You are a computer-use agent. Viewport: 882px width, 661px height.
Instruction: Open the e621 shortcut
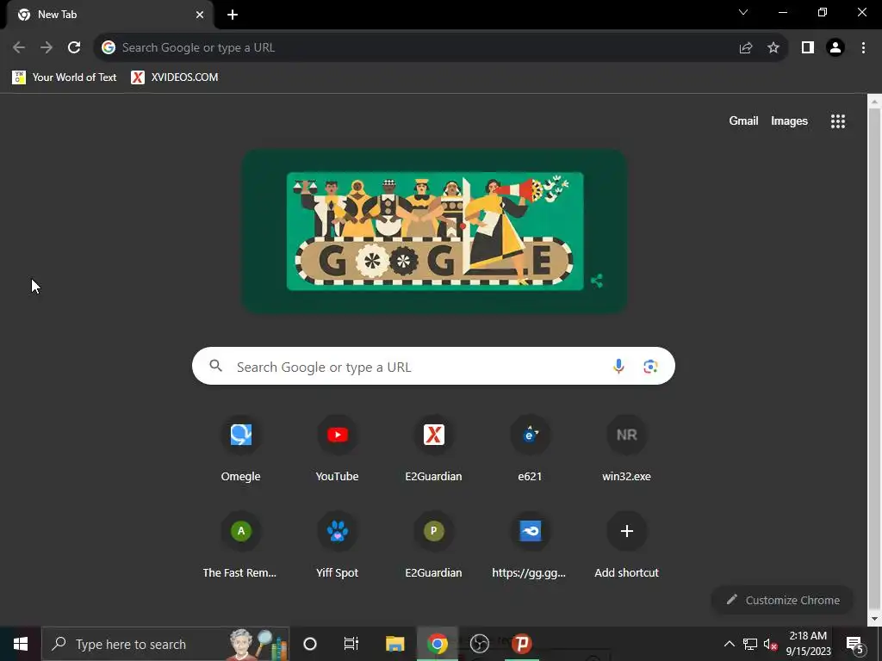point(530,449)
